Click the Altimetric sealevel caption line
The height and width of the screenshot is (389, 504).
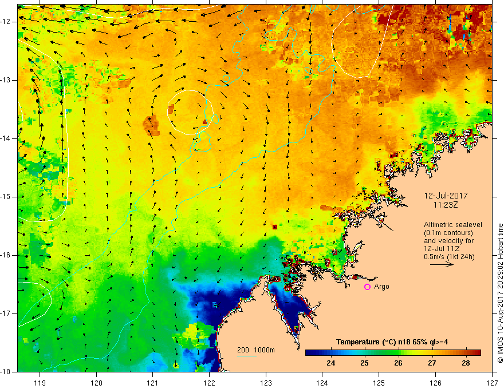click(453, 225)
